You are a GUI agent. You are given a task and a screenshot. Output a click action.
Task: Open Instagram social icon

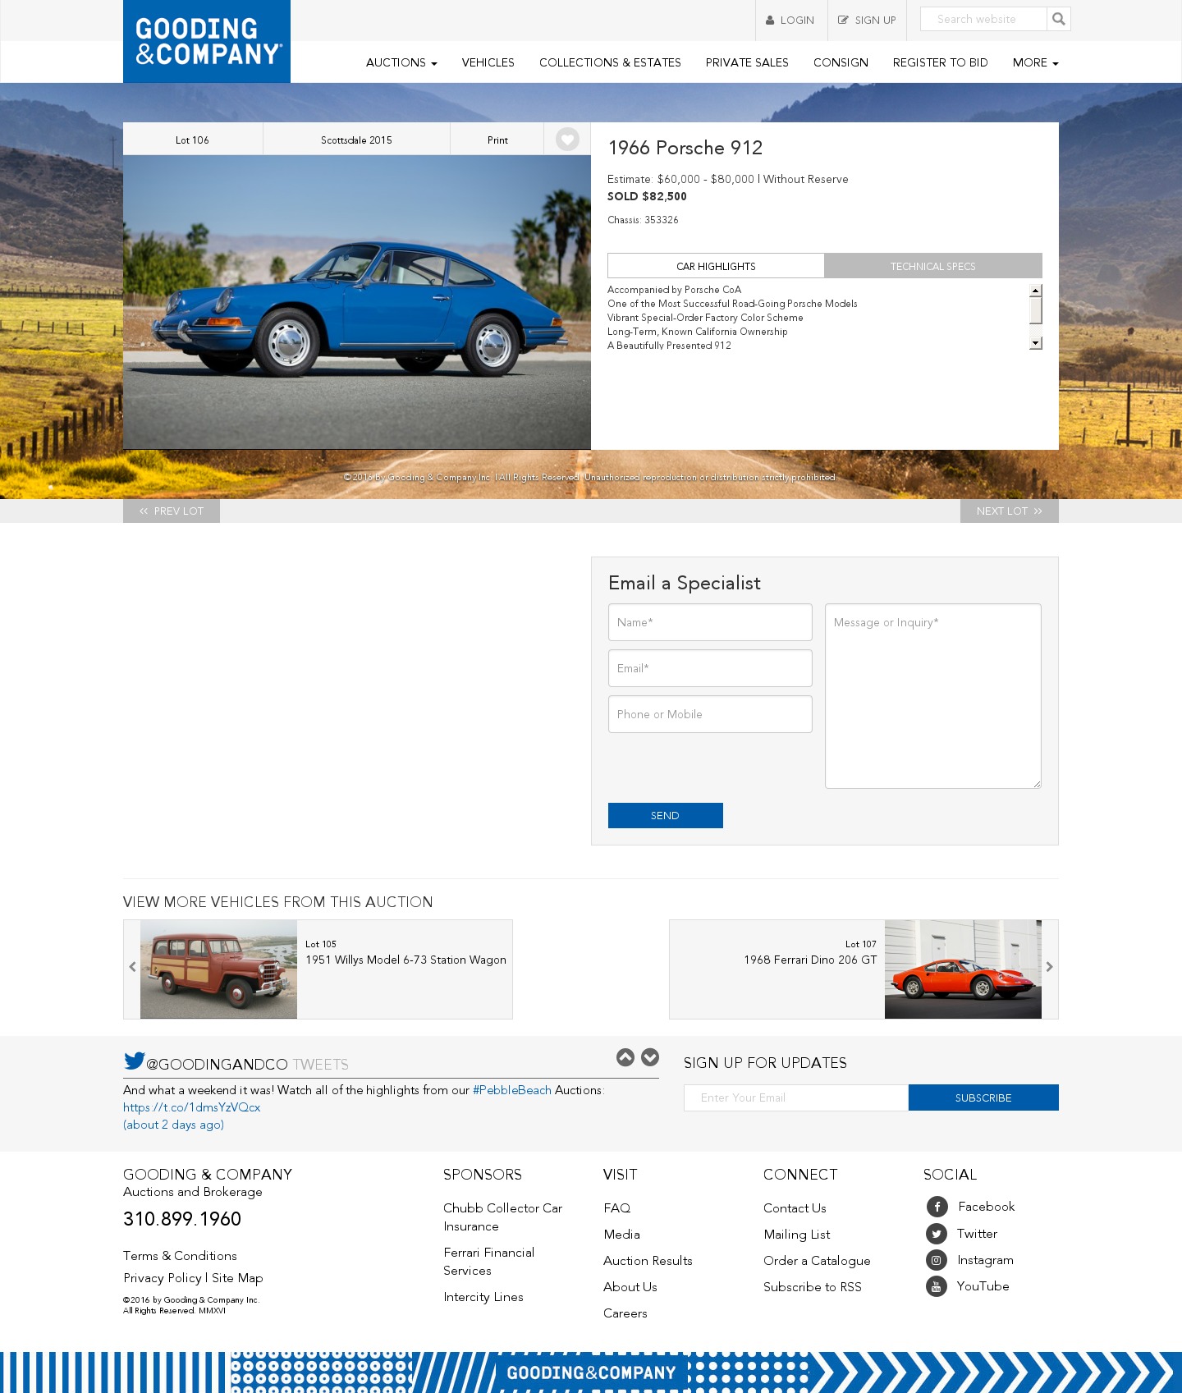(937, 1260)
